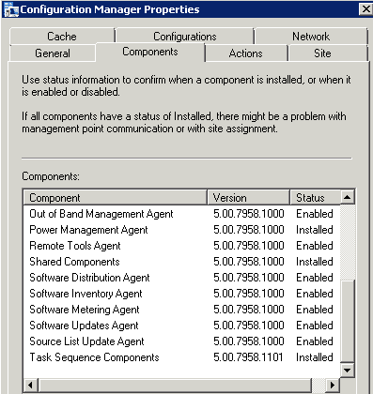Image resolution: width=373 pixels, height=394 pixels.
Task: Switch to the Actions tab
Action: tap(246, 53)
